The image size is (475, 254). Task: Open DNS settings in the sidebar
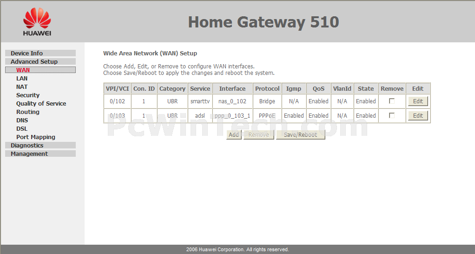click(22, 120)
